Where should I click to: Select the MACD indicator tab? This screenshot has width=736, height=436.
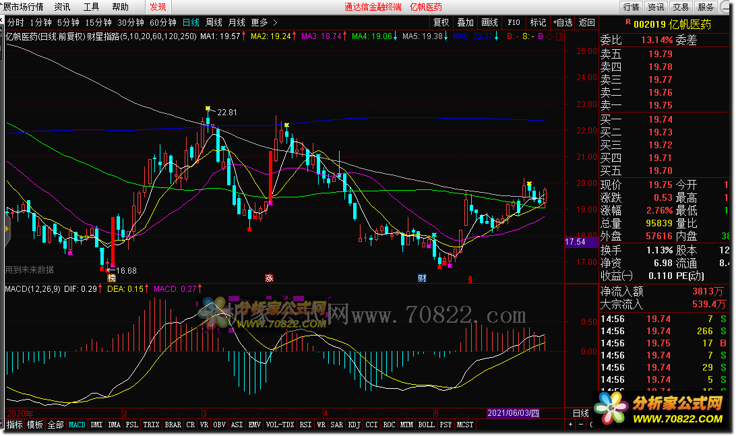click(77, 425)
